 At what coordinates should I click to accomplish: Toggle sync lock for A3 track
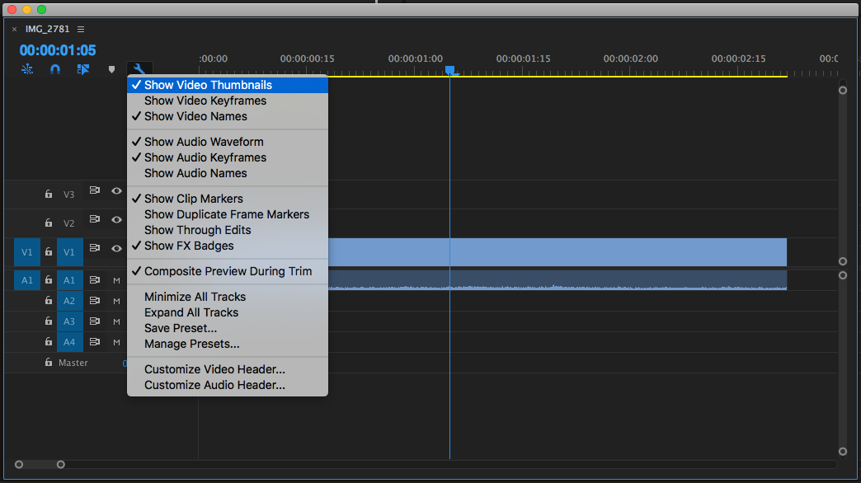[x=95, y=321]
